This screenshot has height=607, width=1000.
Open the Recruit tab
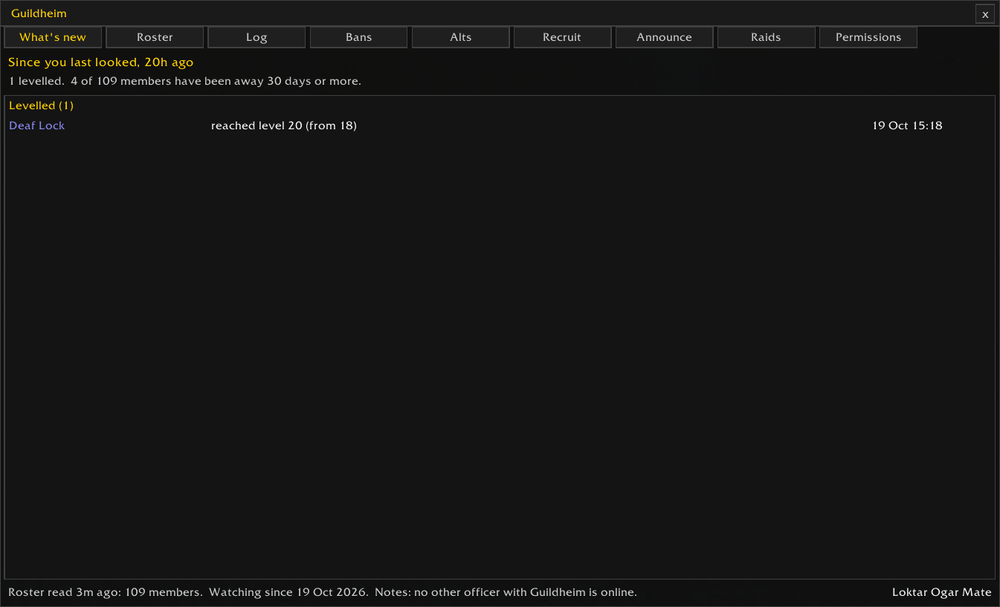562,37
